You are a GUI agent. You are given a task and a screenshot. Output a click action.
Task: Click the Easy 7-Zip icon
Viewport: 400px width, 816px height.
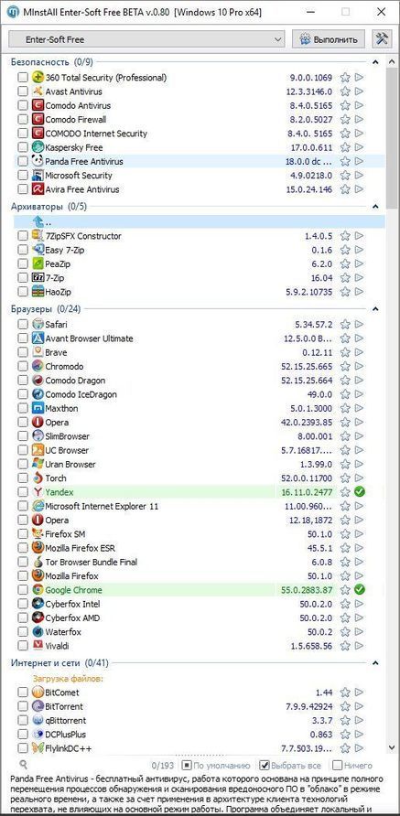click(x=38, y=250)
